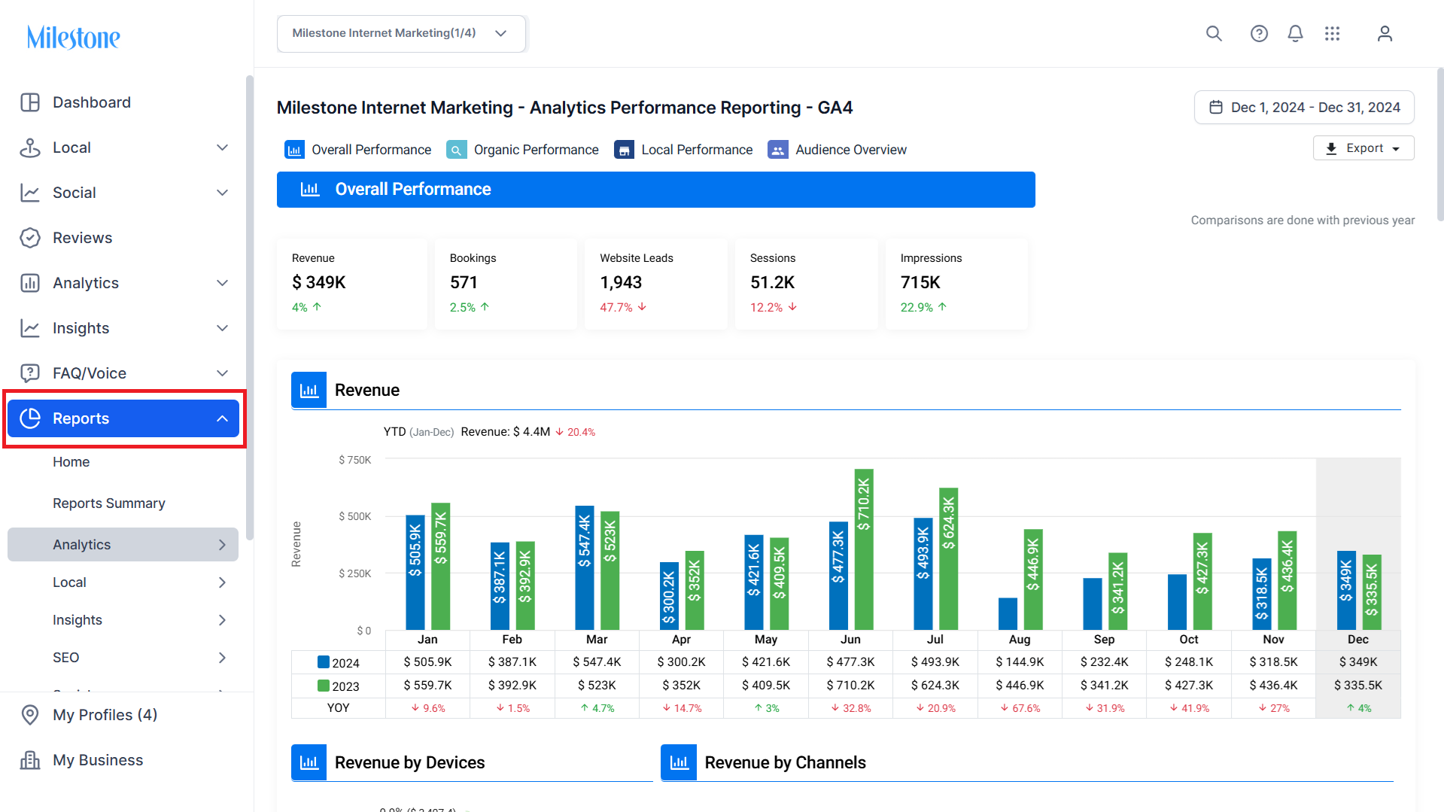Open the user profile icon
This screenshot has width=1444, height=812.
click(x=1385, y=33)
